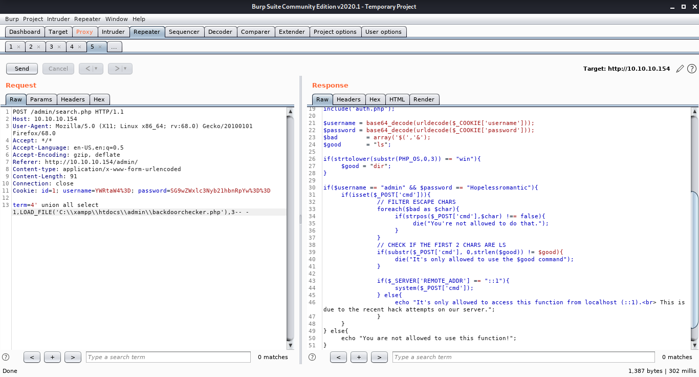Close Repeater tab 5
Screen dimensions: 699x377
100,47
